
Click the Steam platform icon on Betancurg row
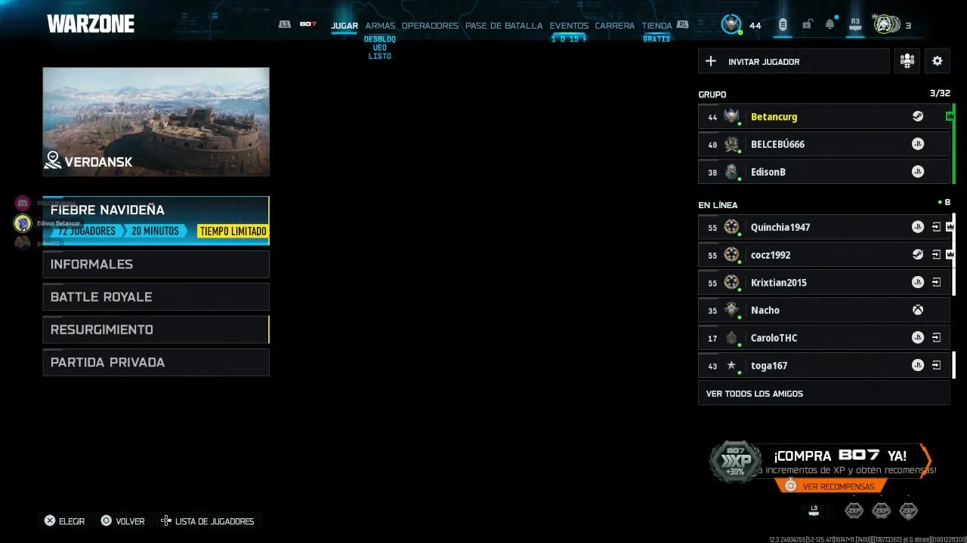pyautogui.click(x=917, y=116)
